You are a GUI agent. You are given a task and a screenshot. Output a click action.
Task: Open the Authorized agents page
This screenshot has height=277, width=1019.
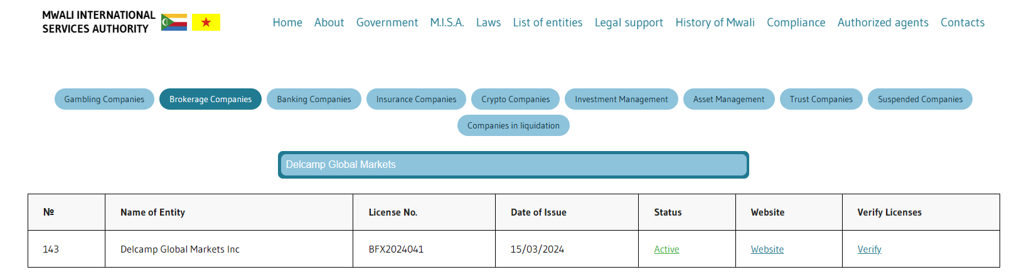882,23
